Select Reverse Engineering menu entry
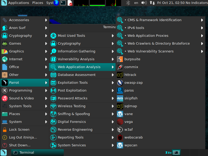Screen dimensions: 208x156 82,130
